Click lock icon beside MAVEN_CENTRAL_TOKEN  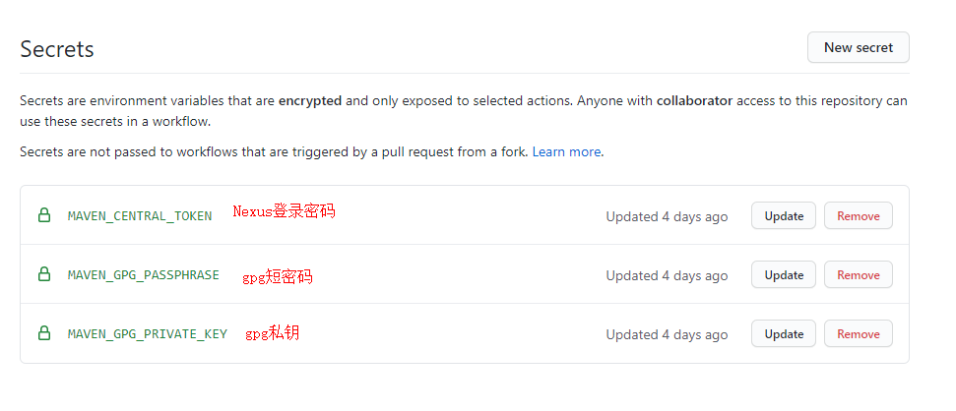coord(43,215)
